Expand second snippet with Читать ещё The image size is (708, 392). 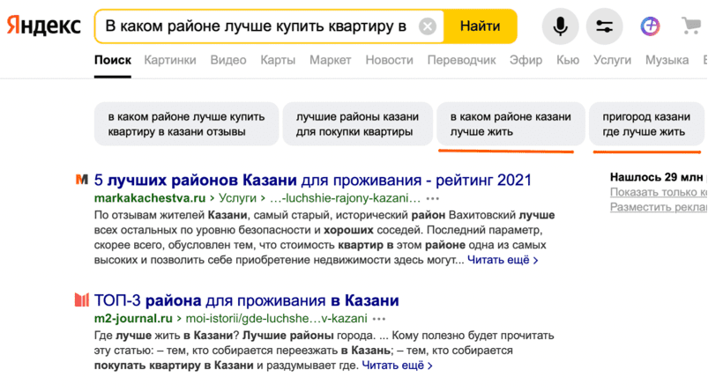pos(397,365)
